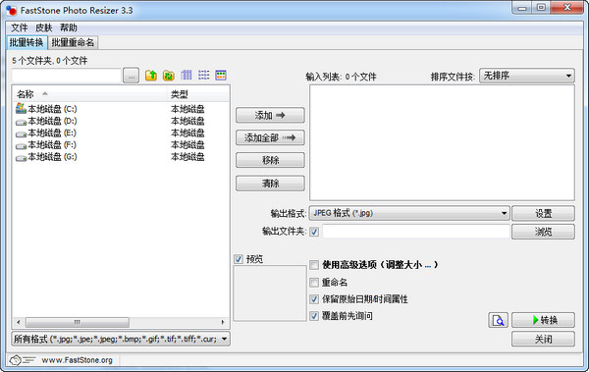
Task: Click the empty preview thumbnail box
Action: tap(270, 293)
